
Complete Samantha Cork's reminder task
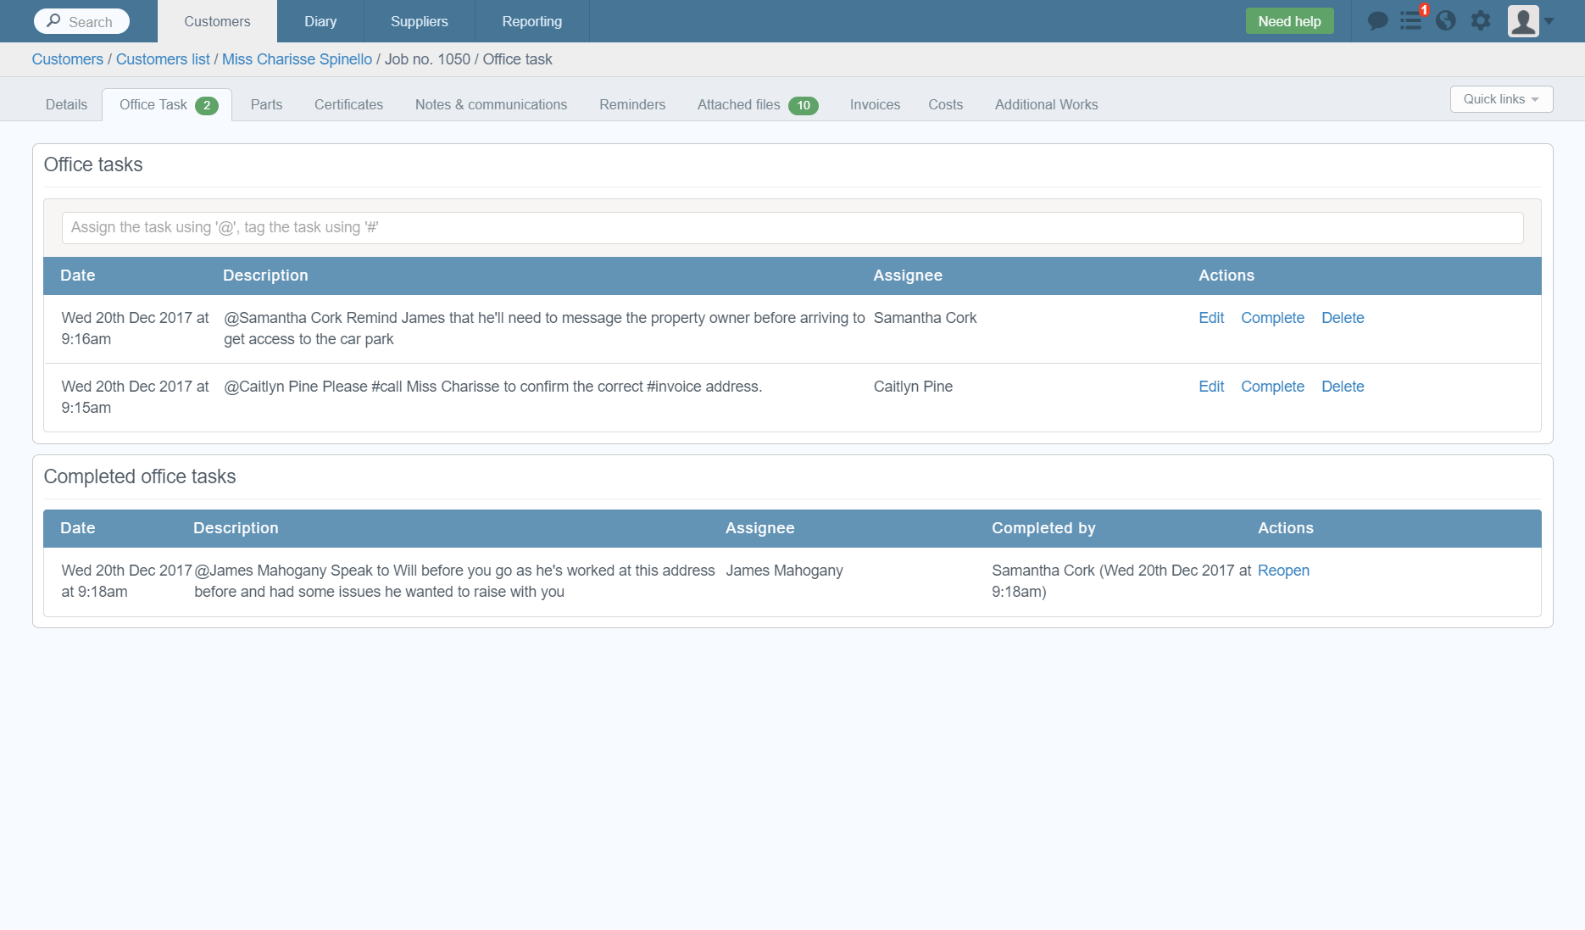coord(1272,318)
